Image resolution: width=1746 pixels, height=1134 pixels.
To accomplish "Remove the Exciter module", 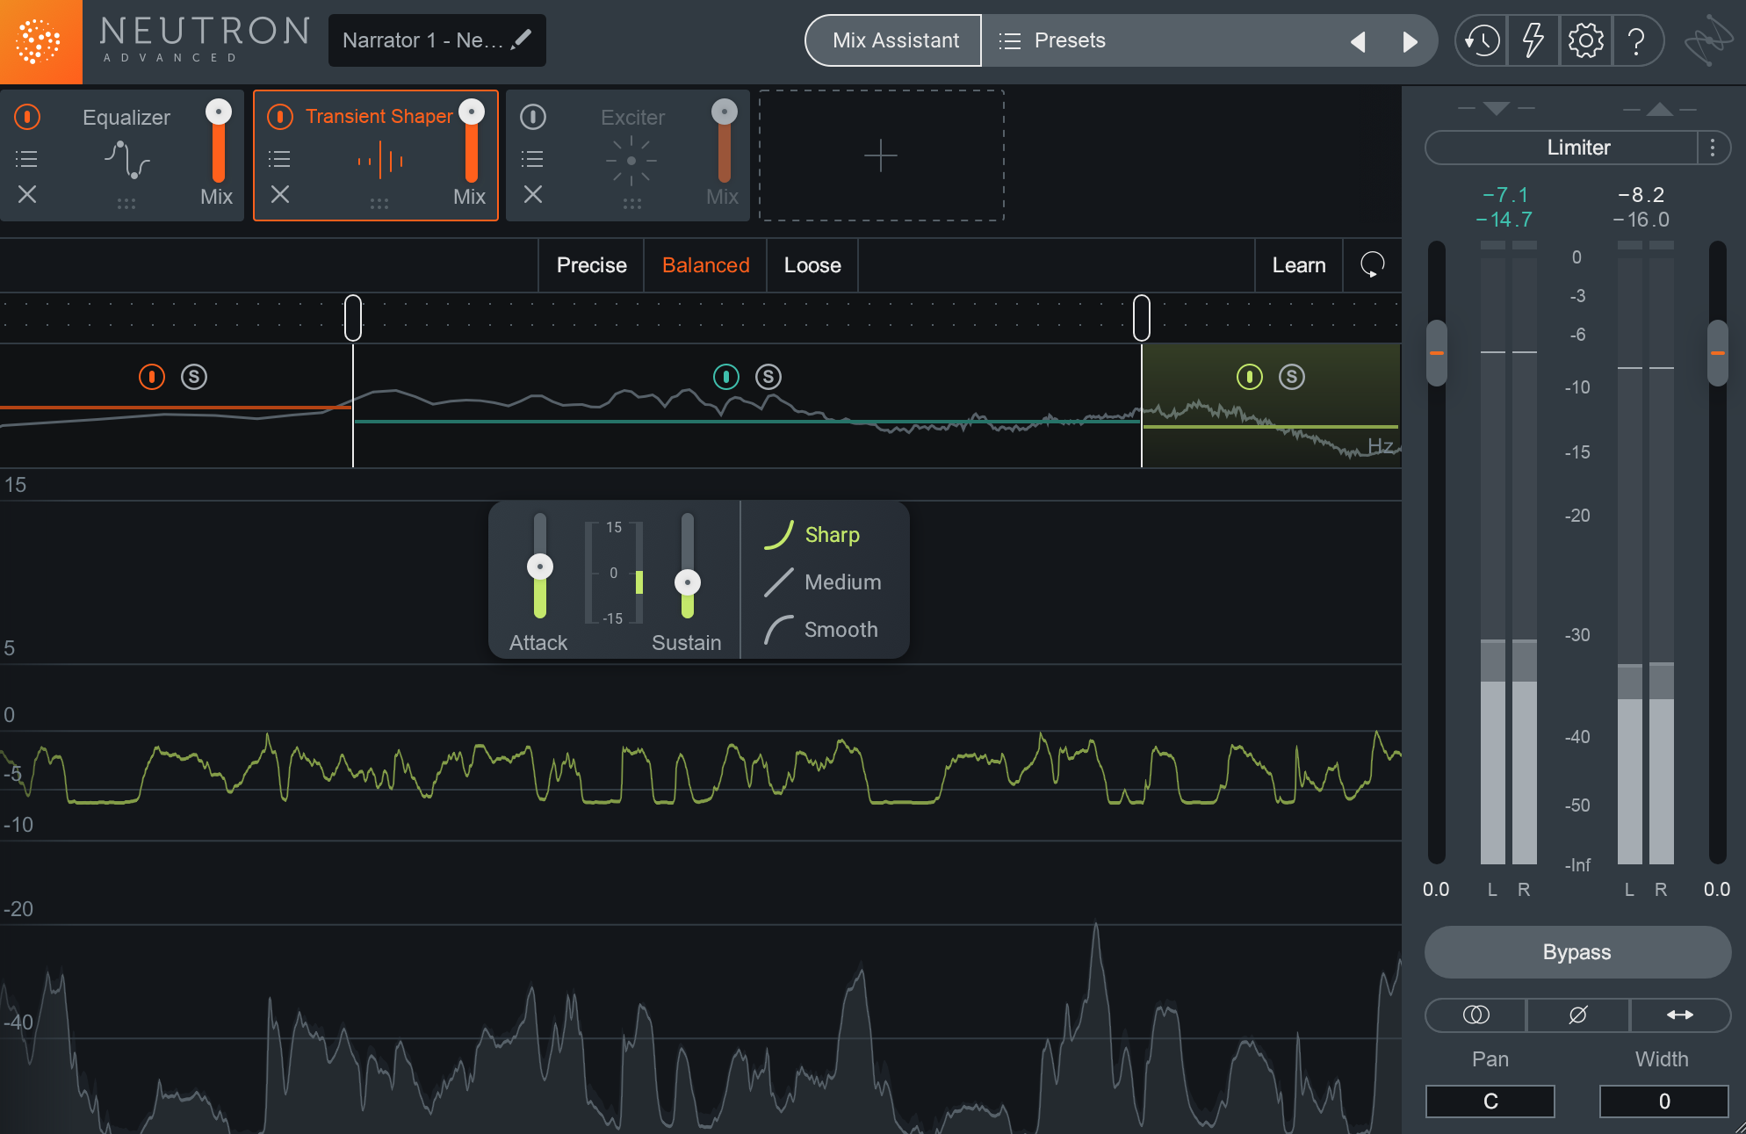I will click(x=533, y=194).
